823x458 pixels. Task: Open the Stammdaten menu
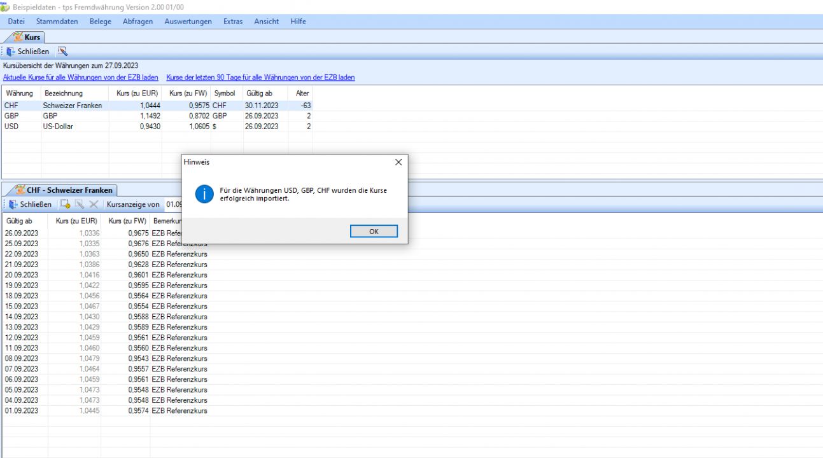(57, 22)
